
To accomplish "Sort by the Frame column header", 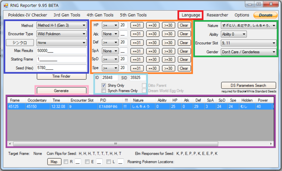I will [16, 100].
